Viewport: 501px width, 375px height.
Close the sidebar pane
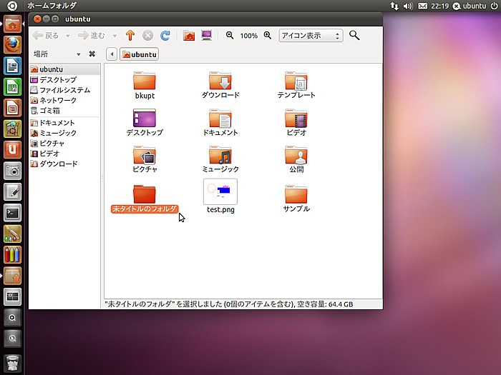pyautogui.click(x=92, y=54)
